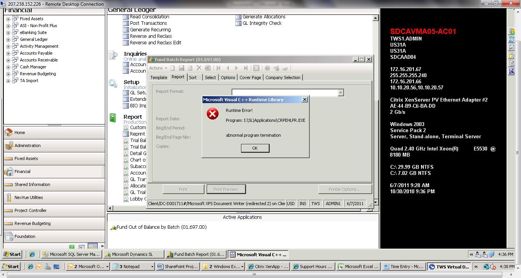
Task: Click the First record navigation icon
Action: tap(219, 68)
